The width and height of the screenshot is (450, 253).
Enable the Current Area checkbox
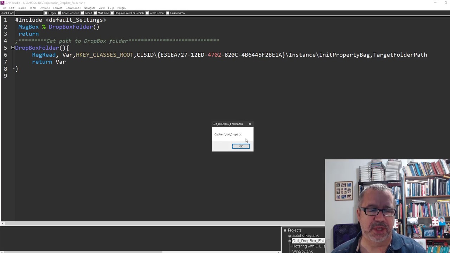(168, 13)
